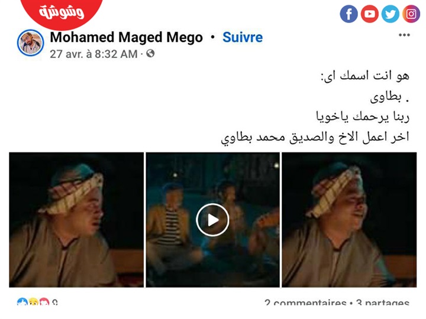View the heart care reaction emoji
Image resolution: width=426 pixels, height=319 pixels.
tap(44, 302)
